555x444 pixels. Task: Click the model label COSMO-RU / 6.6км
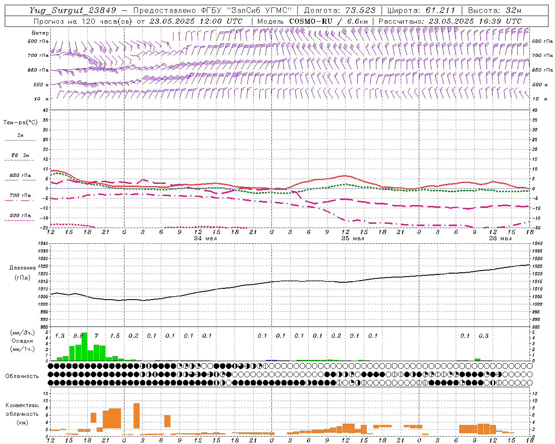329,21
